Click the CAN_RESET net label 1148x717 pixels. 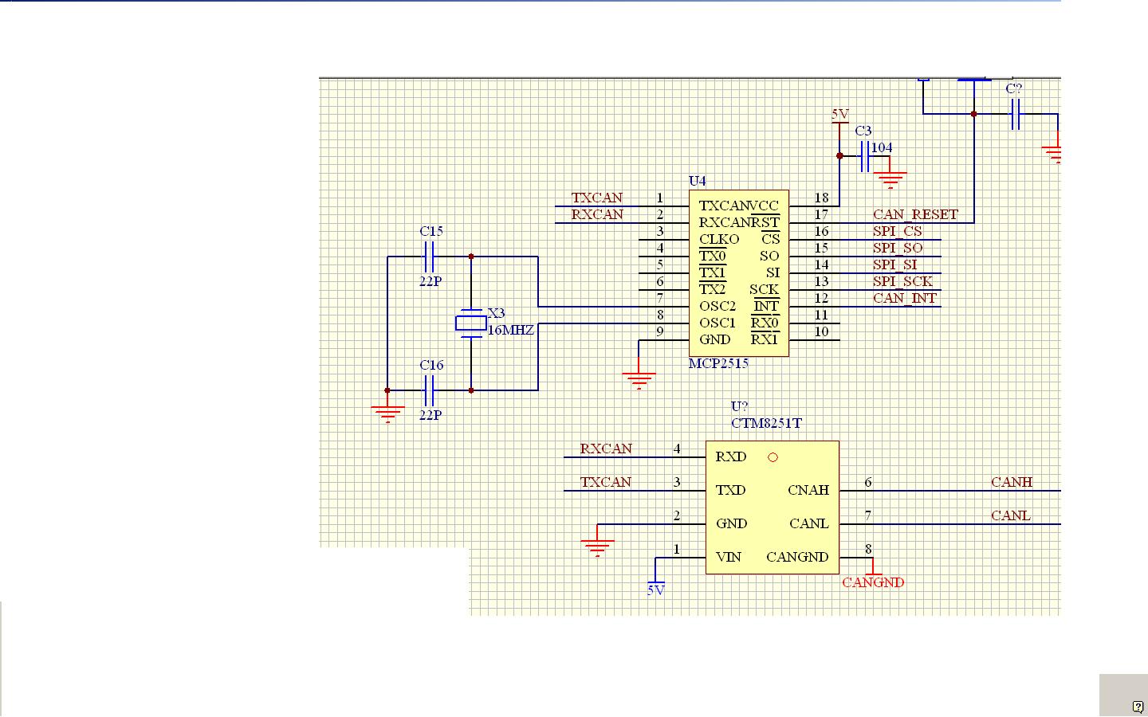(914, 214)
